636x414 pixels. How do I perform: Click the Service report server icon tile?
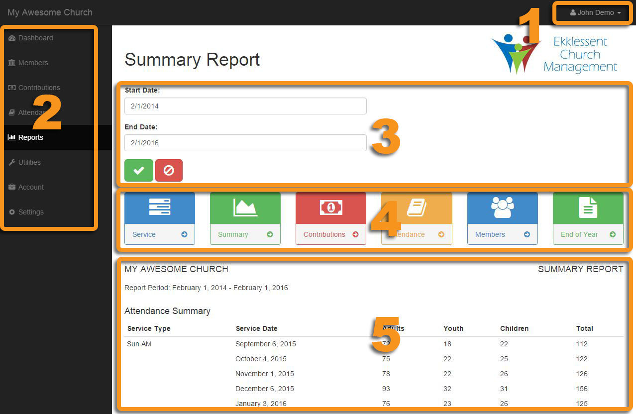[159, 207]
